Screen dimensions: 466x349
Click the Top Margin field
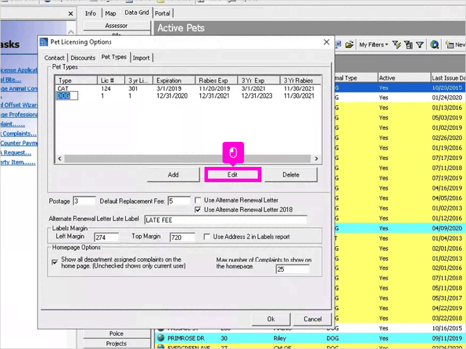[x=182, y=237]
